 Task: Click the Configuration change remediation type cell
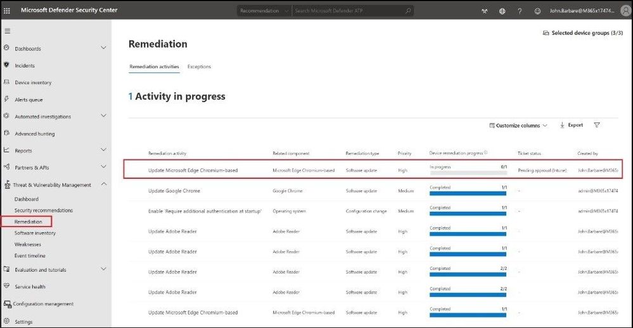point(366,211)
